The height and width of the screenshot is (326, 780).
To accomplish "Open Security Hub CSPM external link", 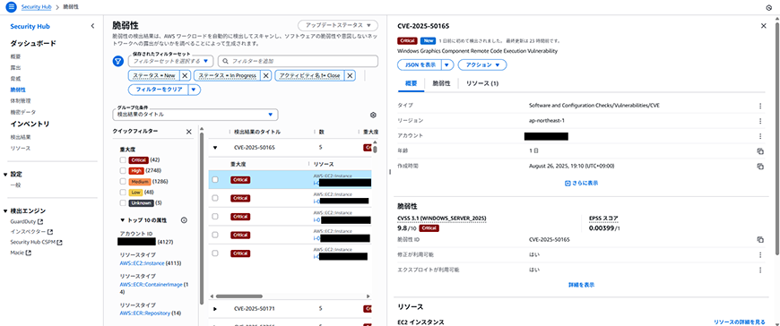I will click(x=37, y=243).
